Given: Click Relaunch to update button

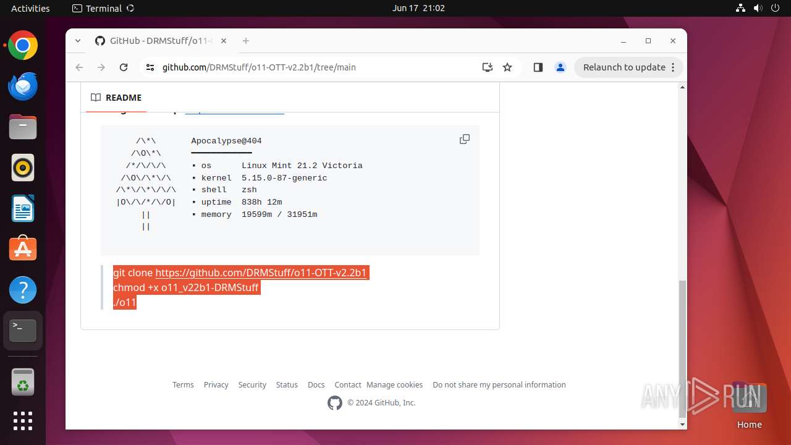Looking at the screenshot, I should tap(629, 67).
